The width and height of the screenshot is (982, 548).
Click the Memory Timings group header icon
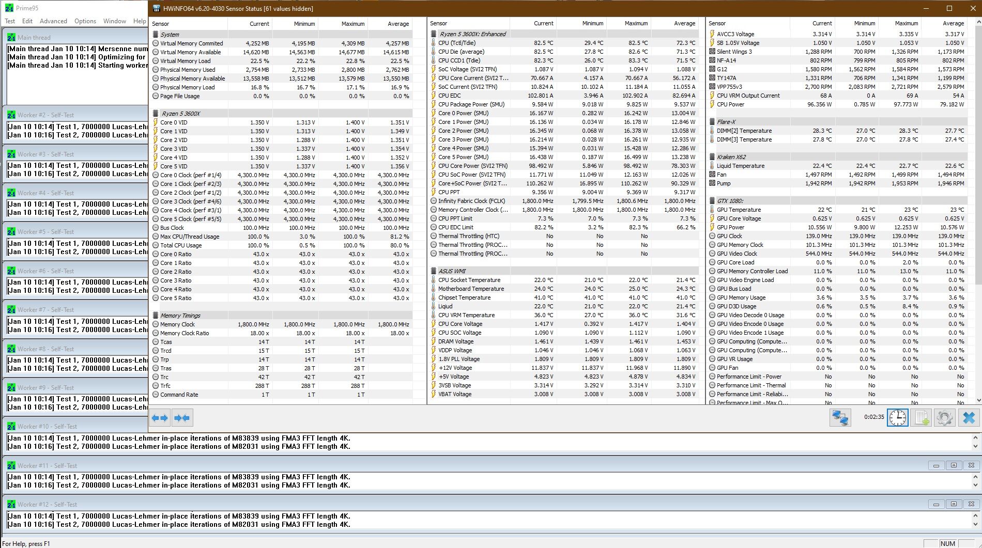156,316
